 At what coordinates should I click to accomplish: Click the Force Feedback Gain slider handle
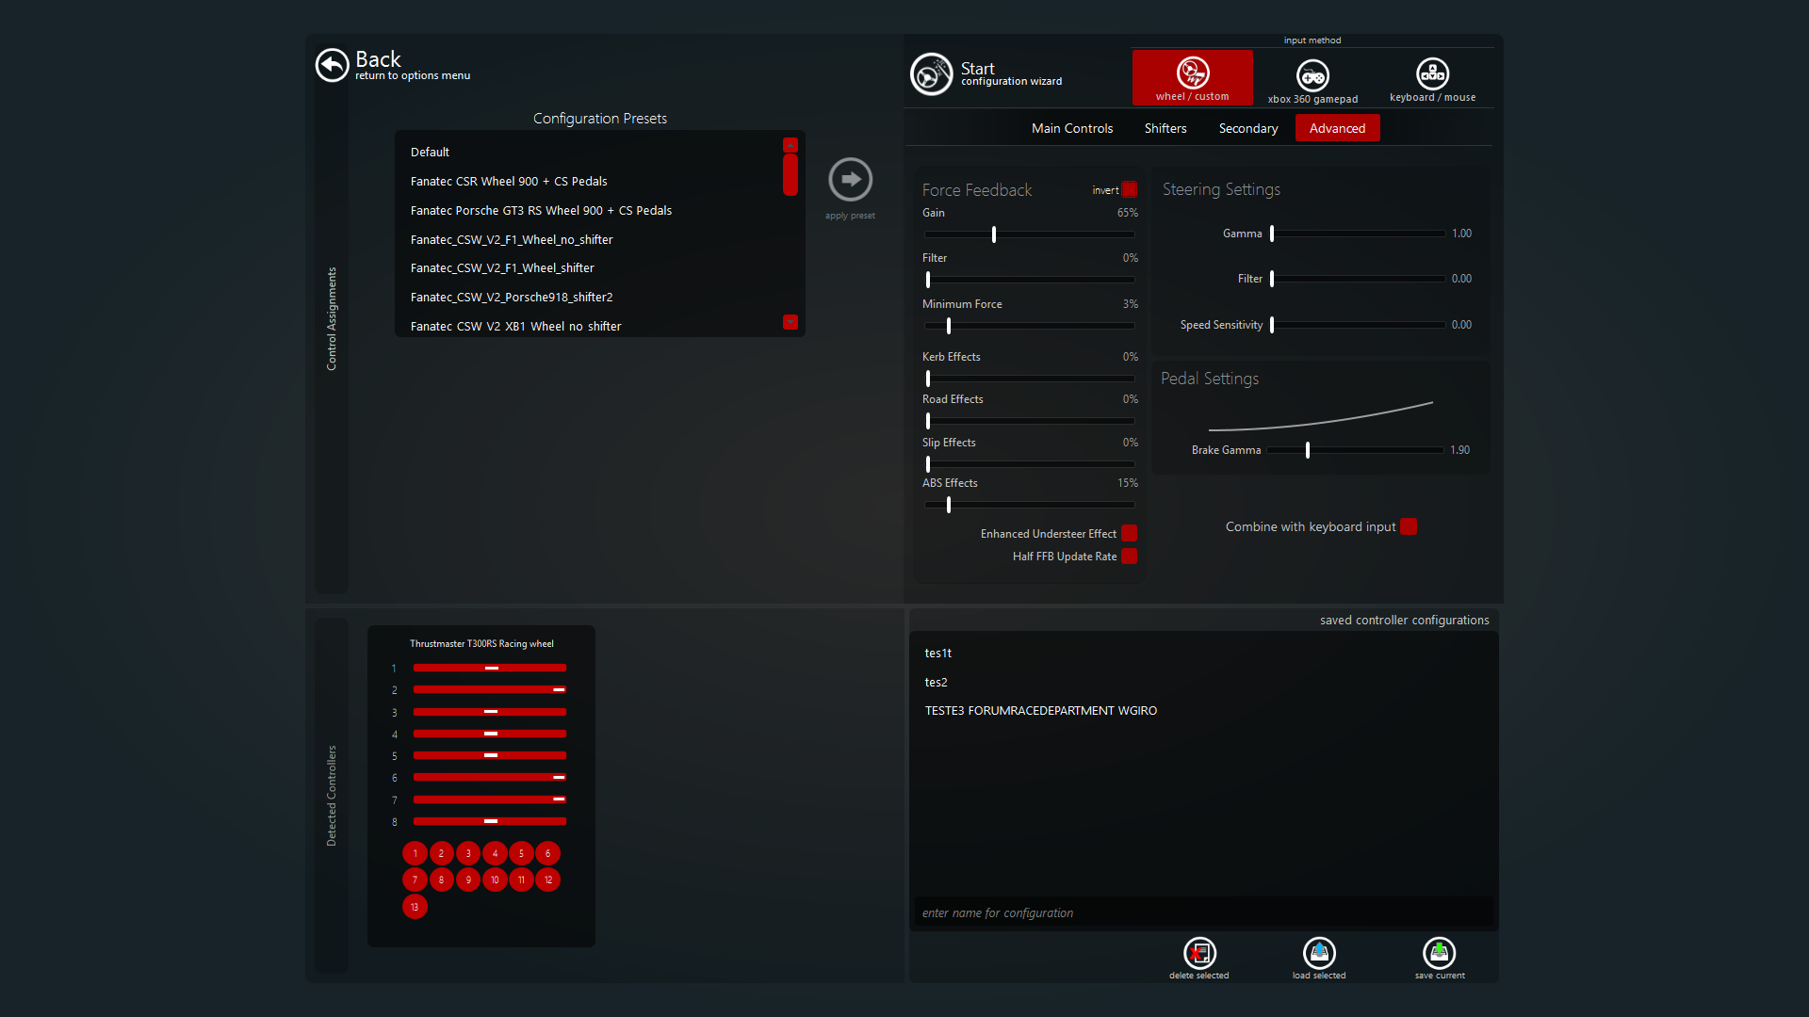[993, 234]
